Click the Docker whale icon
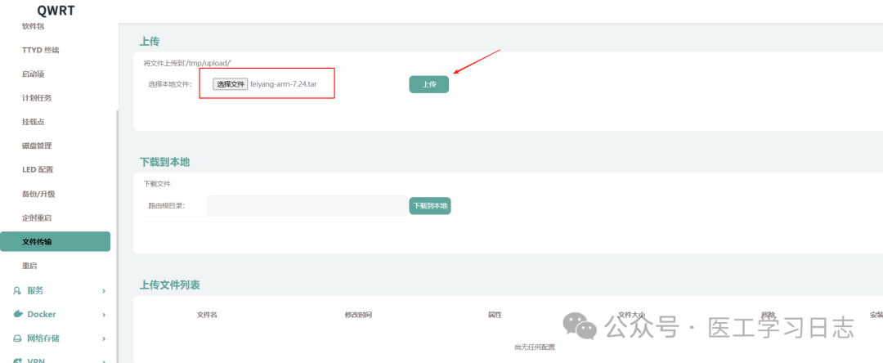This screenshot has height=363, width=883. coord(17,314)
